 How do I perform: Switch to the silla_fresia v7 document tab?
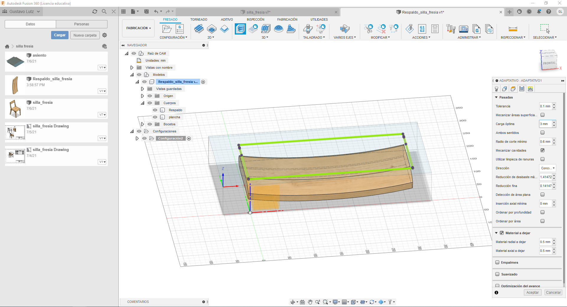click(258, 12)
